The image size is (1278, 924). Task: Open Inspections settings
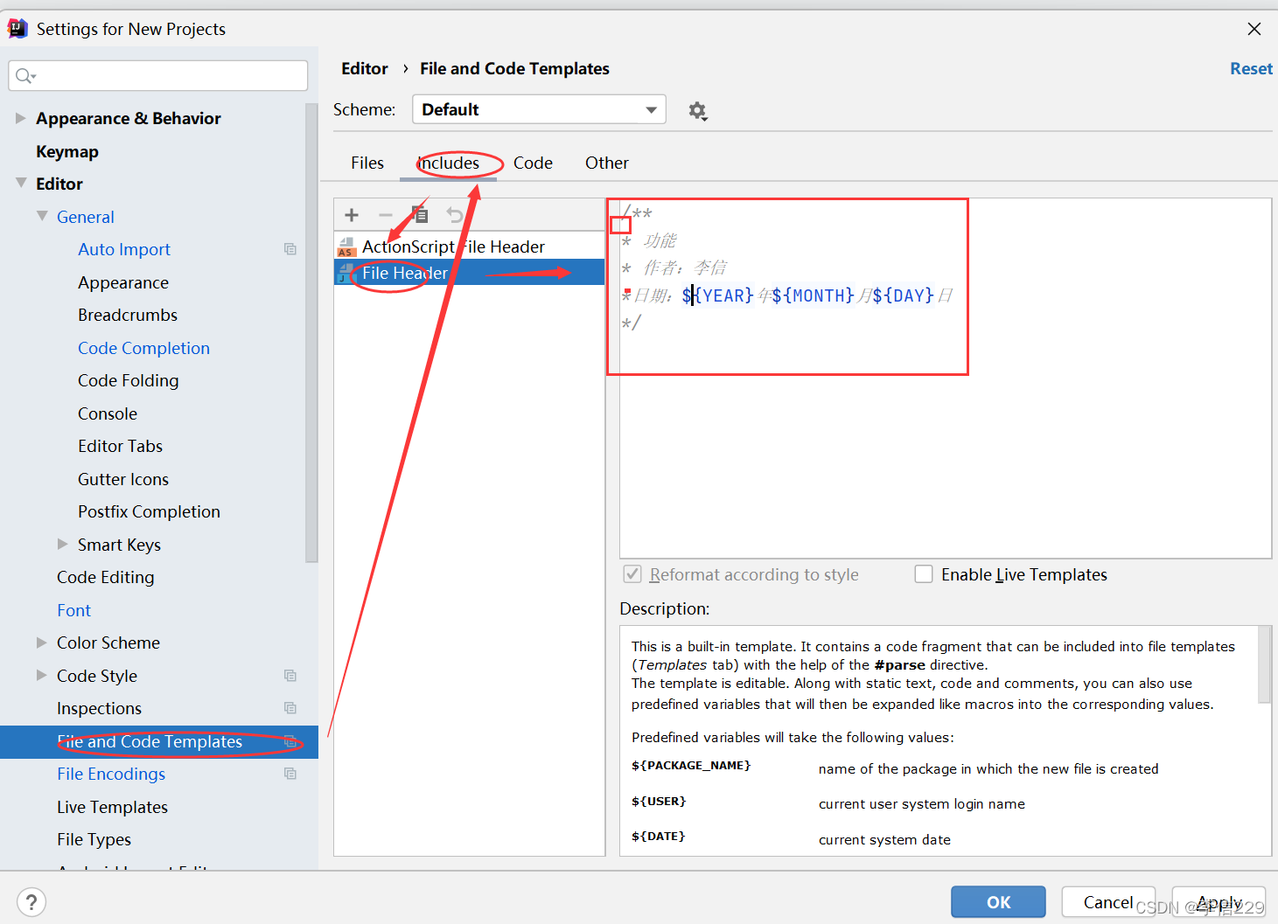99,708
